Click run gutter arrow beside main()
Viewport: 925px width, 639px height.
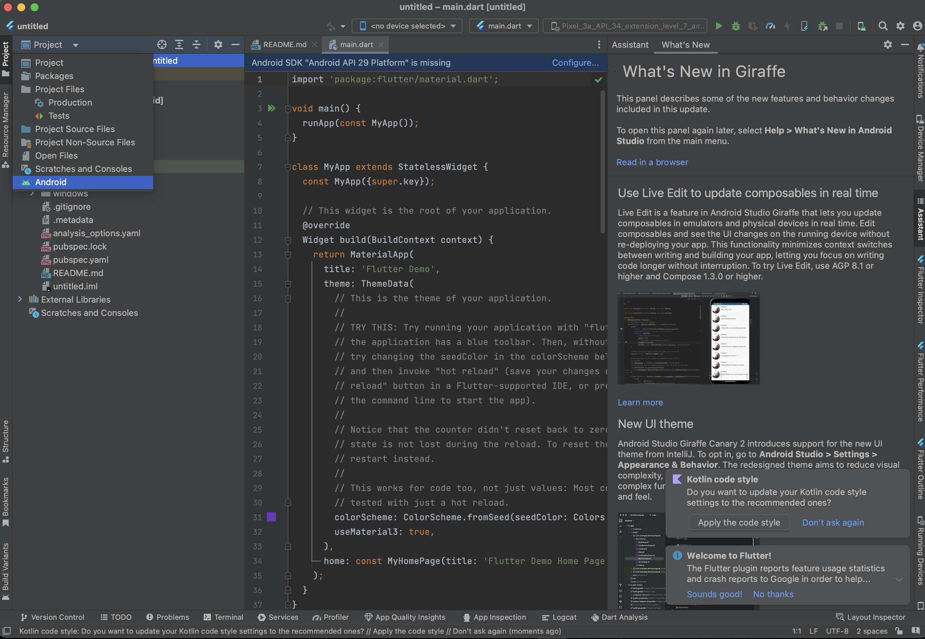tap(272, 108)
